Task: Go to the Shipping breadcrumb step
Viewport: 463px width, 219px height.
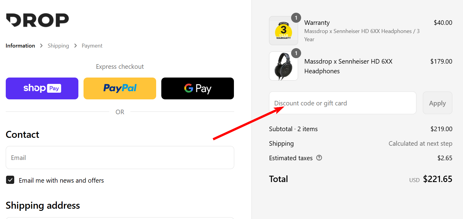Action: click(x=58, y=46)
